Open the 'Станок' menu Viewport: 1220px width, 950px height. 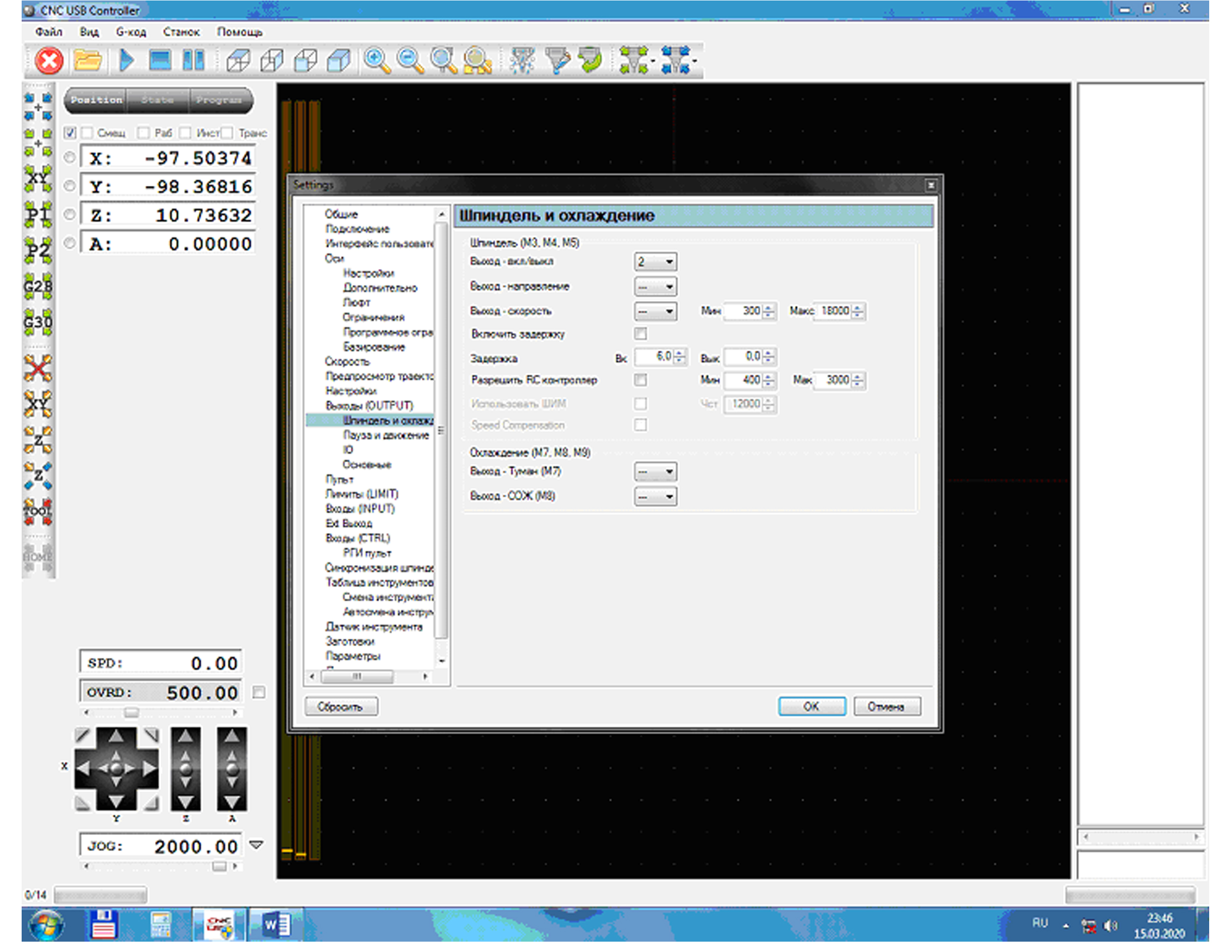coord(181,32)
